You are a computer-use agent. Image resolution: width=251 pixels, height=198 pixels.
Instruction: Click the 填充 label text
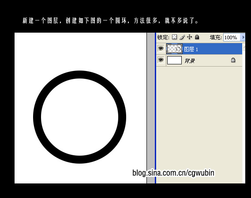pos(216,37)
